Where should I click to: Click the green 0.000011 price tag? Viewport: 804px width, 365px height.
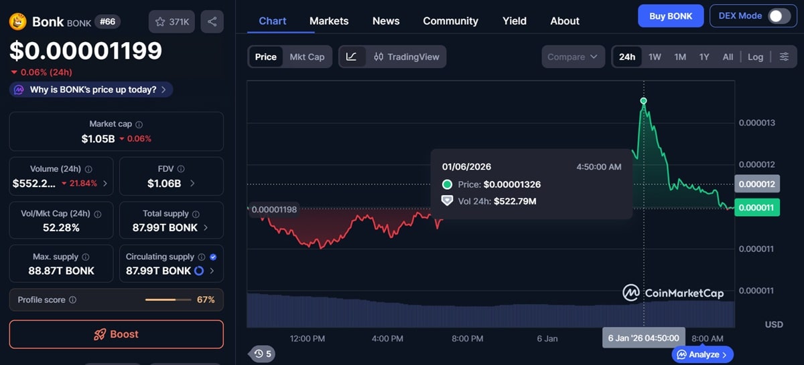[756, 208]
